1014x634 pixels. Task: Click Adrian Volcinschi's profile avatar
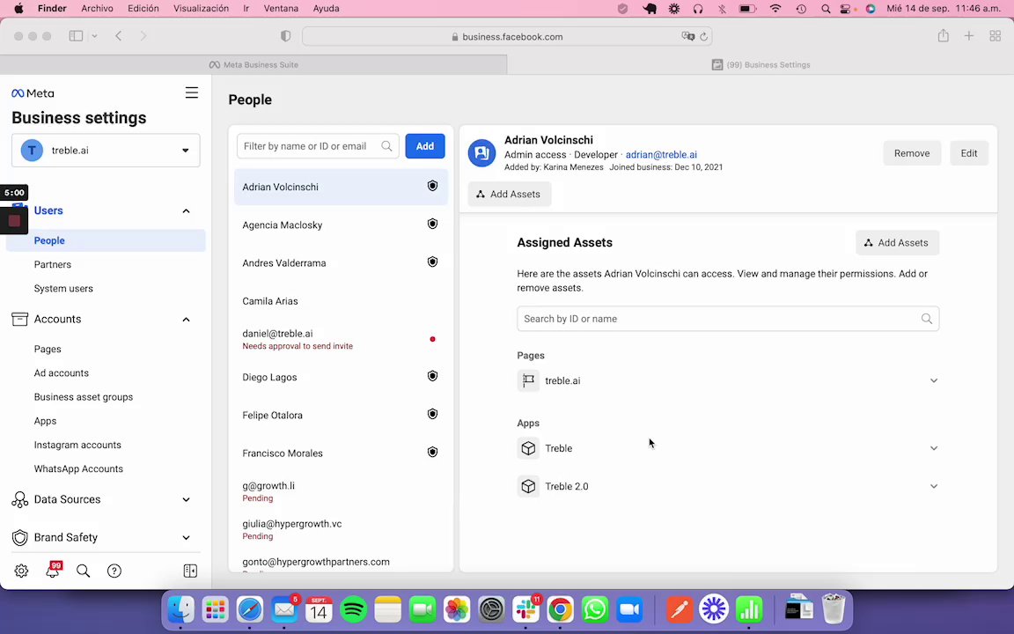click(481, 153)
